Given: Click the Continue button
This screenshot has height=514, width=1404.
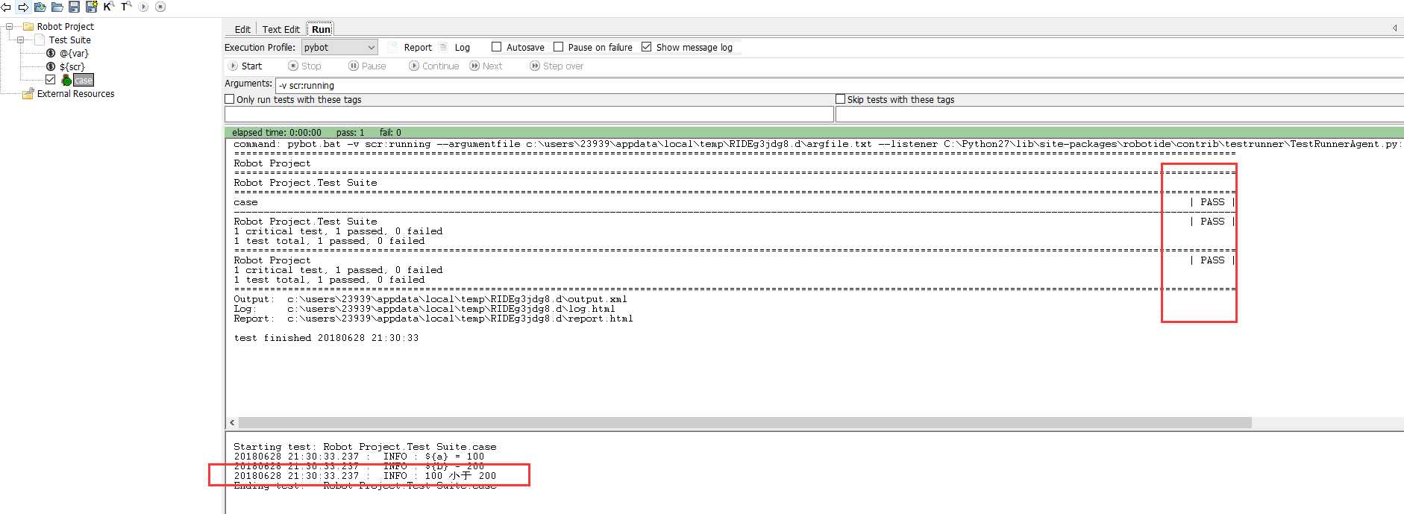Looking at the screenshot, I should coord(434,66).
